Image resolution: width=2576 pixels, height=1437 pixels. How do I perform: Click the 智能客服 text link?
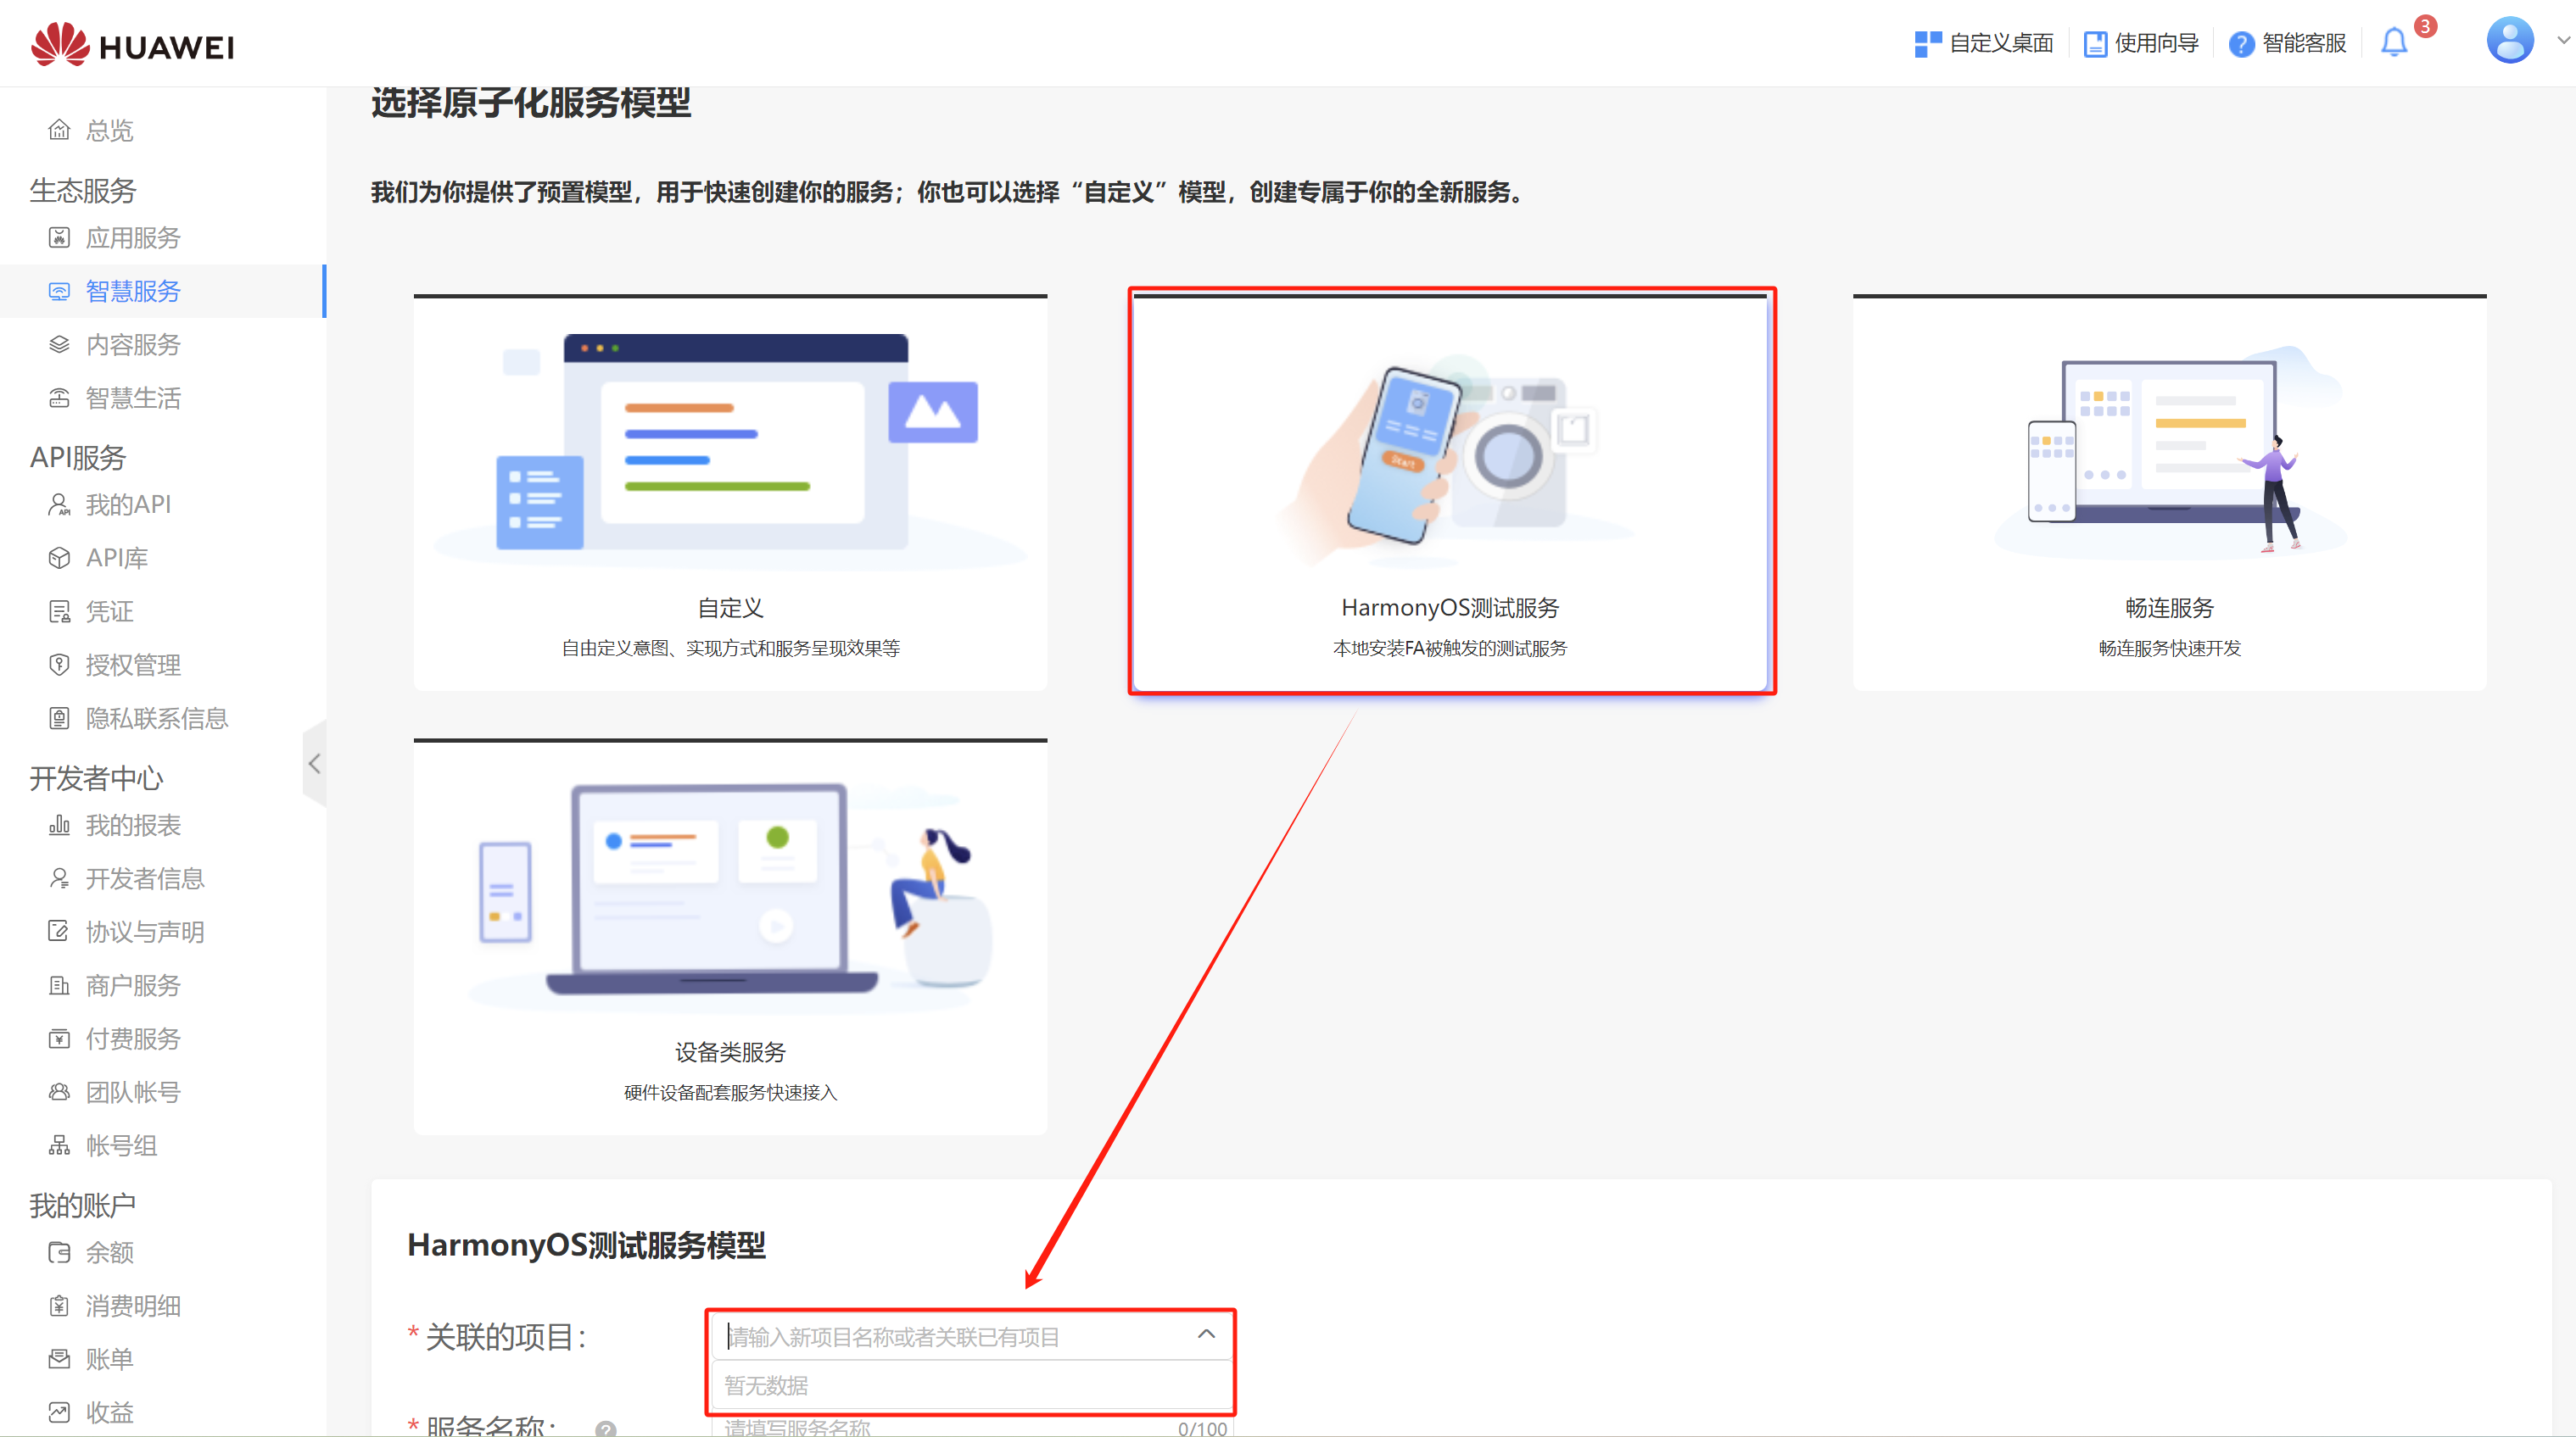point(2304,44)
